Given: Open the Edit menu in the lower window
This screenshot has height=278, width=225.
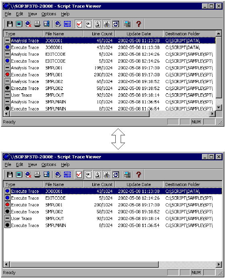Looking at the screenshot, I should (20, 165).
